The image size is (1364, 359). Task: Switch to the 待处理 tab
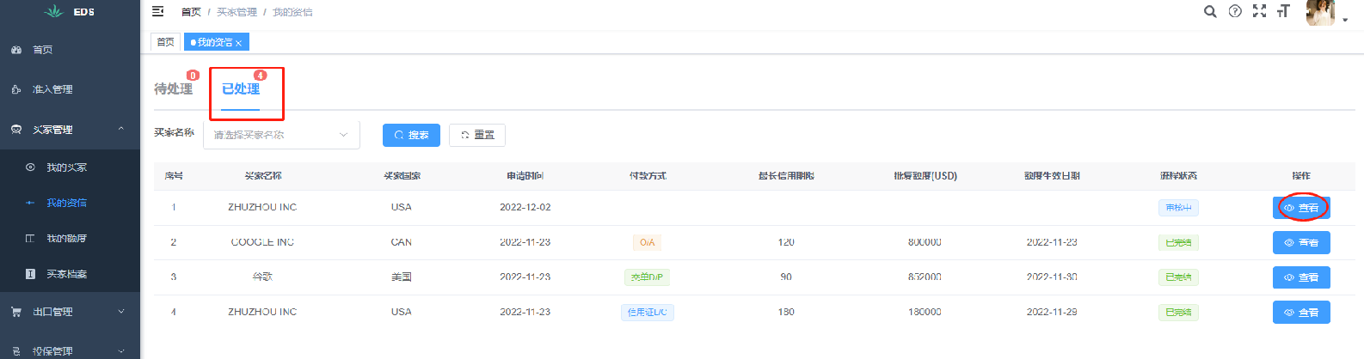(173, 88)
